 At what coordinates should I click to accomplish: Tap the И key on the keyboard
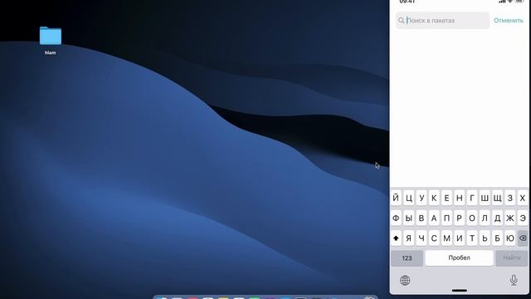click(459, 238)
